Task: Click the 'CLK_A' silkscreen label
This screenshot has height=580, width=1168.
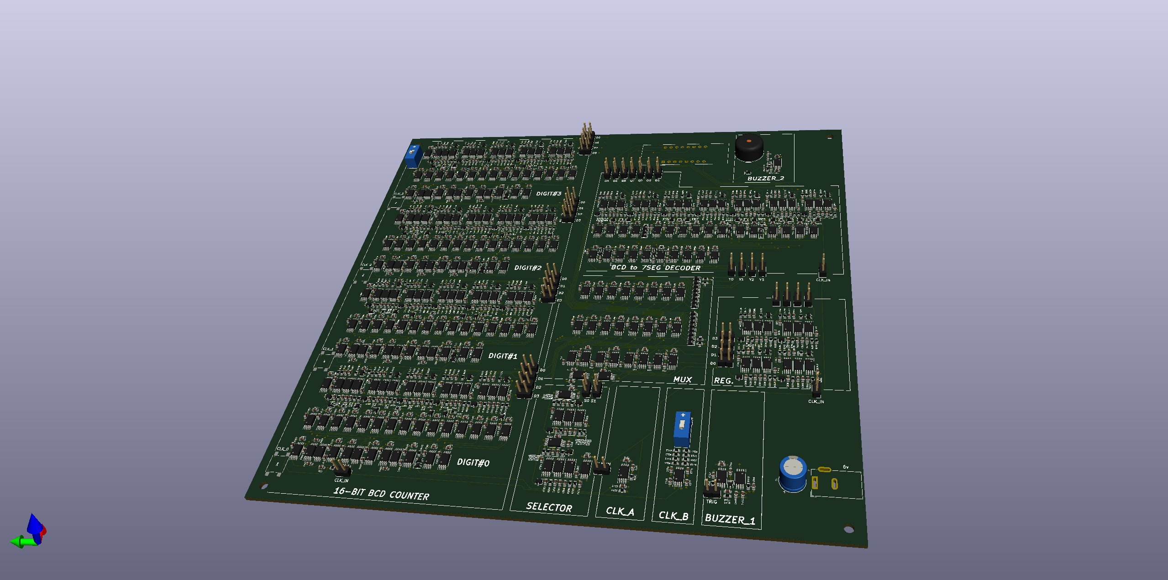Action: tap(620, 511)
